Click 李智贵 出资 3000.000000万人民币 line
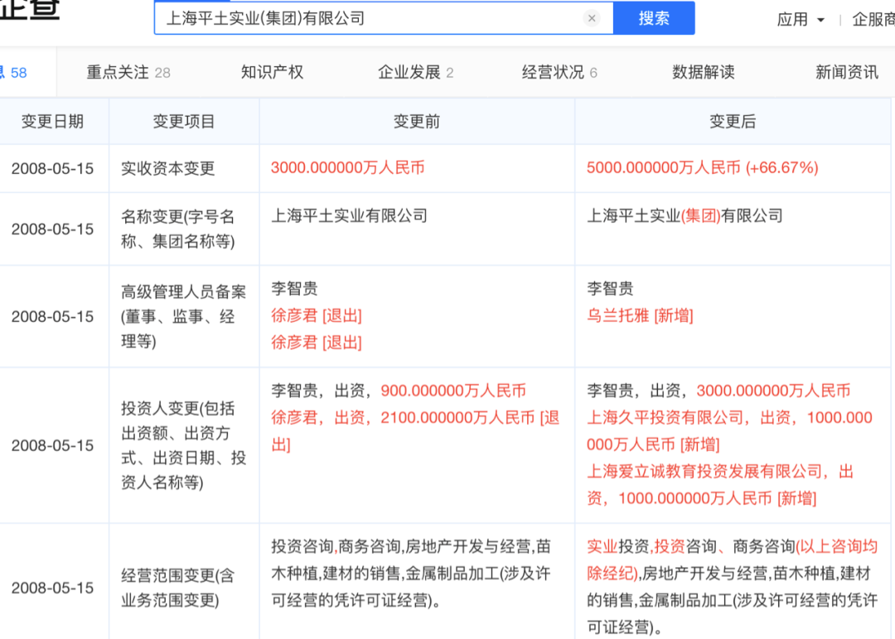The height and width of the screenshot is (639, 895). (x=718, y=391)
